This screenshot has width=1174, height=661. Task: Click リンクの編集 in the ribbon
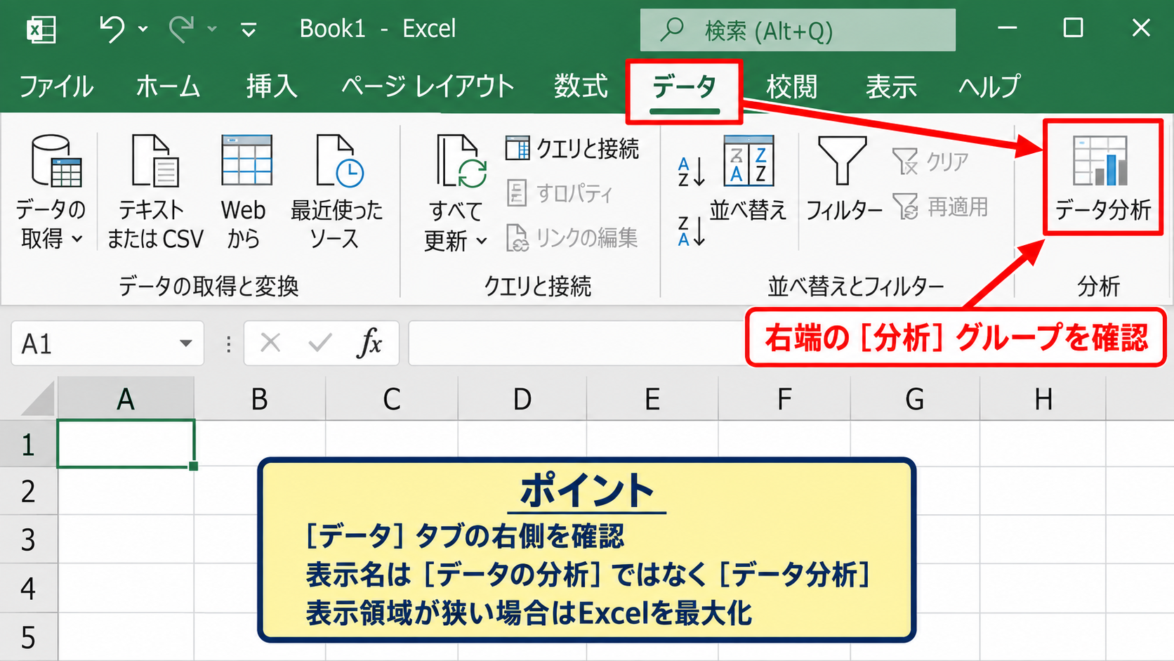coord(572,238)
